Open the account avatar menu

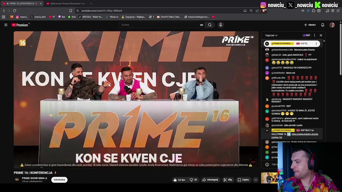point(332,25)
